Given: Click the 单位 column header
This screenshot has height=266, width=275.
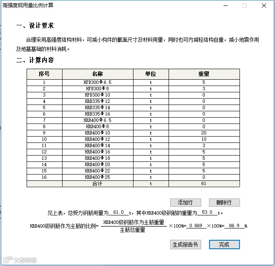Looking at the screenshot, I should click(x=151, y=74).
